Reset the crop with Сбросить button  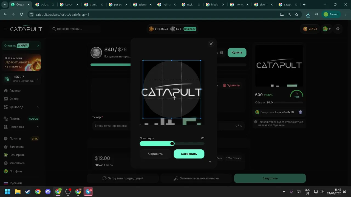(155, 154)
